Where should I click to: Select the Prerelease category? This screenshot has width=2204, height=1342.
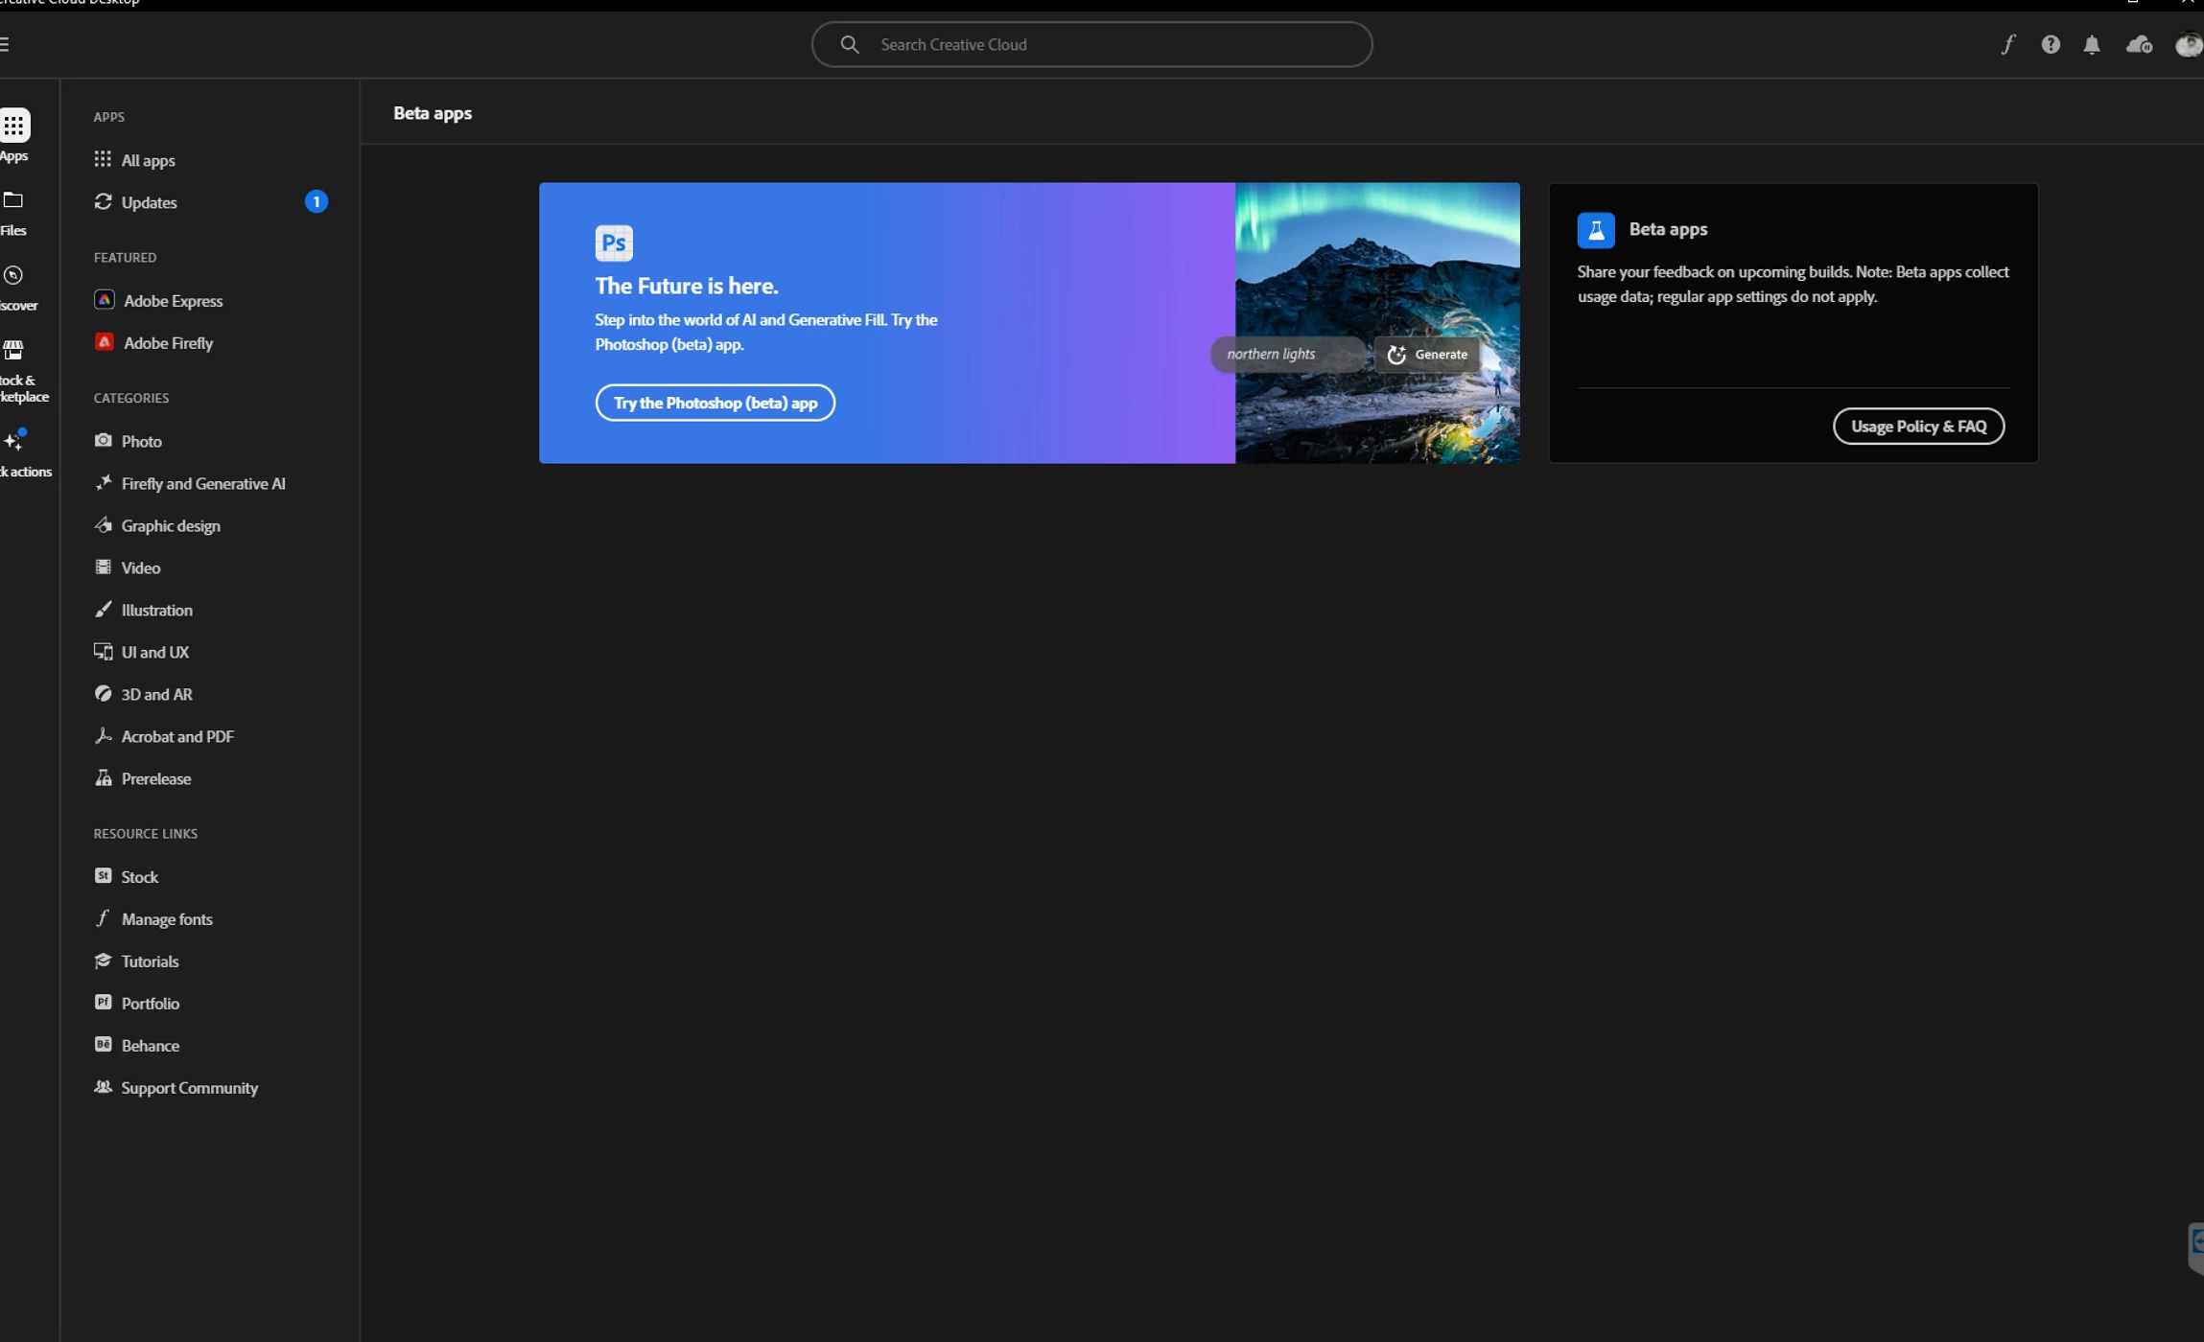coord(155,778)
